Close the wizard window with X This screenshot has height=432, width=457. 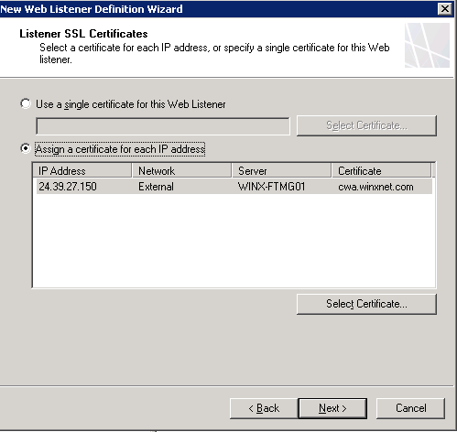tap(444, 9)
